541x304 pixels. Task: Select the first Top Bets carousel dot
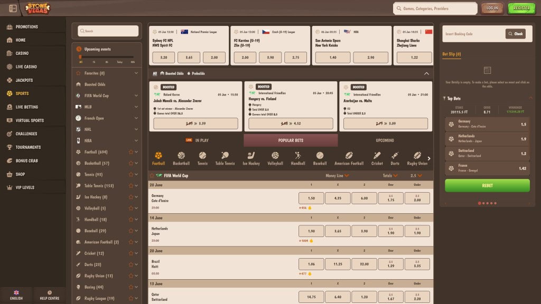[x=479, y=203]
